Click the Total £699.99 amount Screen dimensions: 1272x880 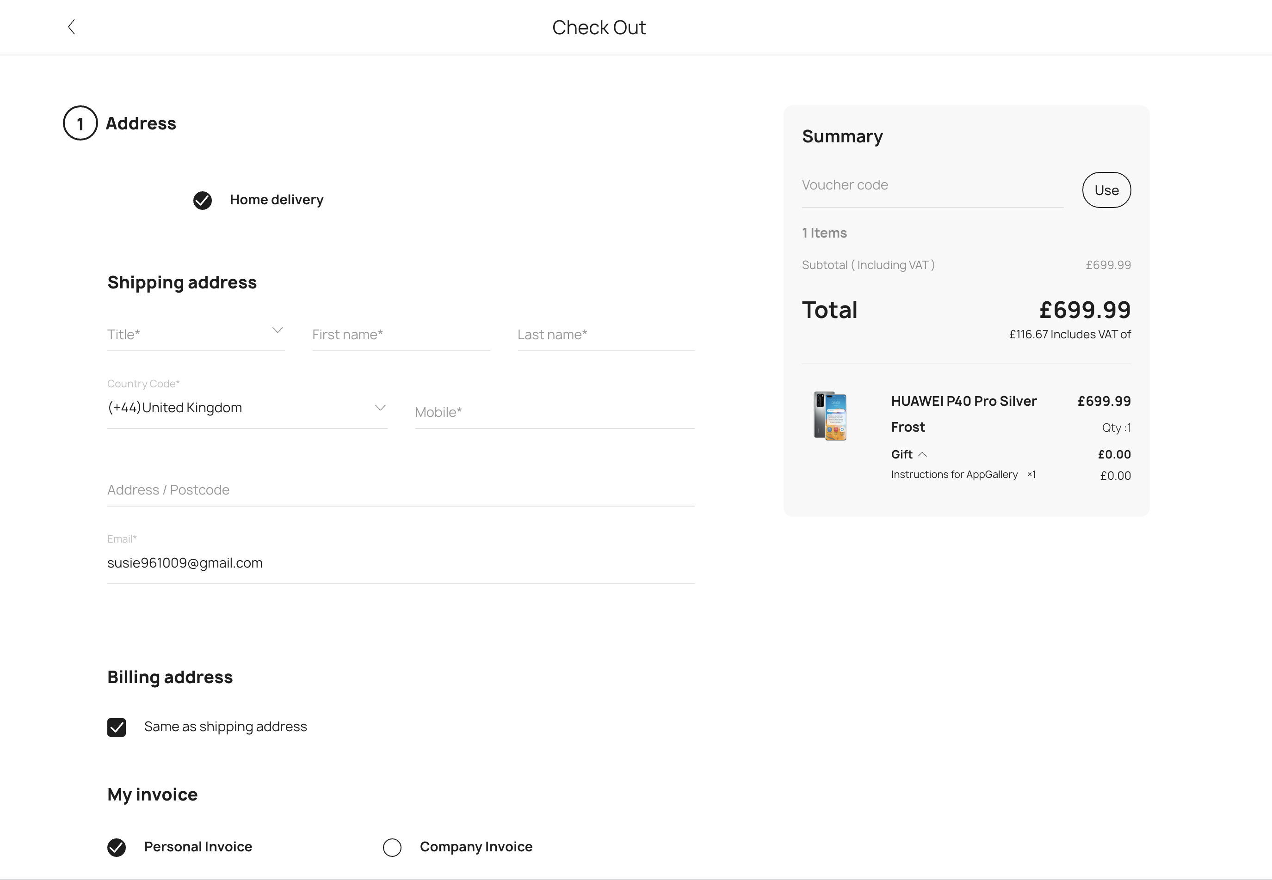coord(1085,310)
